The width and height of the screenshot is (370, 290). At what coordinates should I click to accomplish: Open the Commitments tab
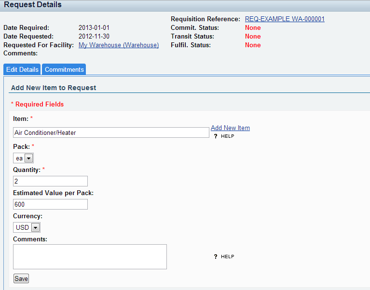pyautogui.click(x=64, y=69)
